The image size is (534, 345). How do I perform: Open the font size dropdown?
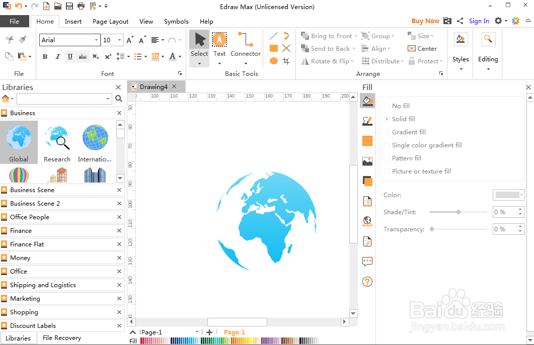[x=120, y=40]
